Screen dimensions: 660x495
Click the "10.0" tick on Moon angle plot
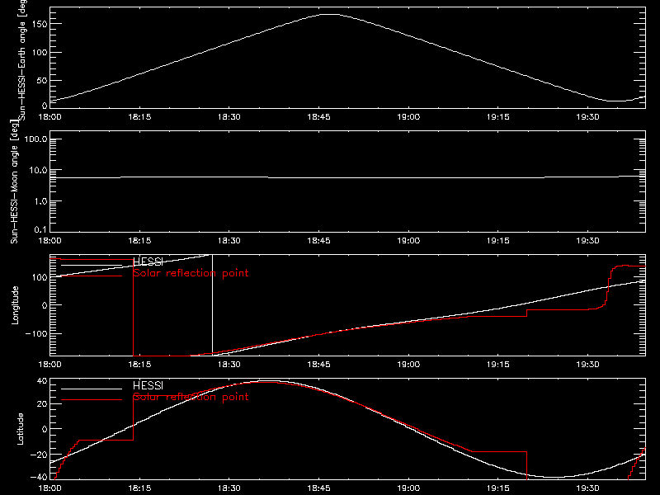pyautogui.click(x=38, y=171)
